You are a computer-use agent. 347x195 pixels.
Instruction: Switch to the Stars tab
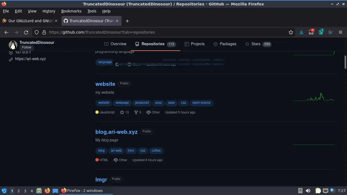(258, 44)
